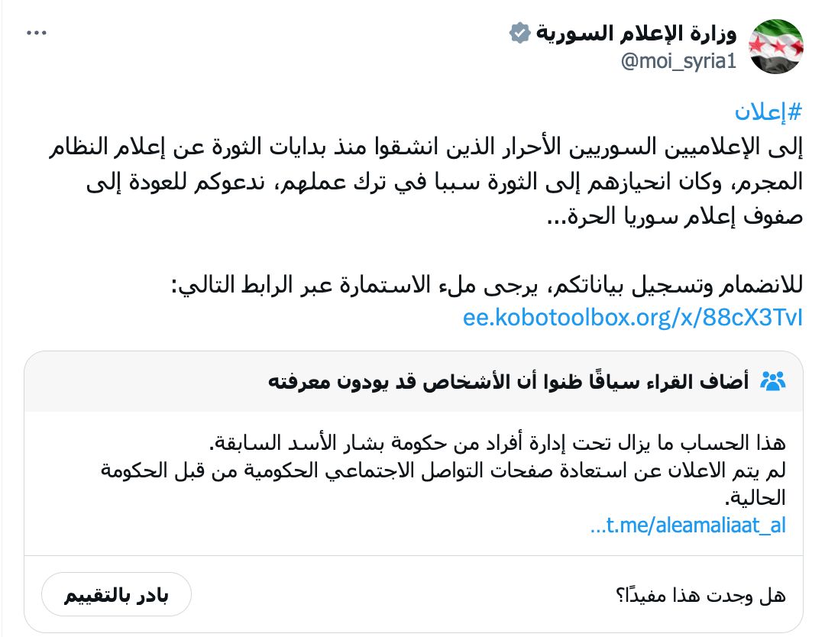Open the tweet options three-dot menu
The width and height of the screenshot is (825, 637).
36,32
